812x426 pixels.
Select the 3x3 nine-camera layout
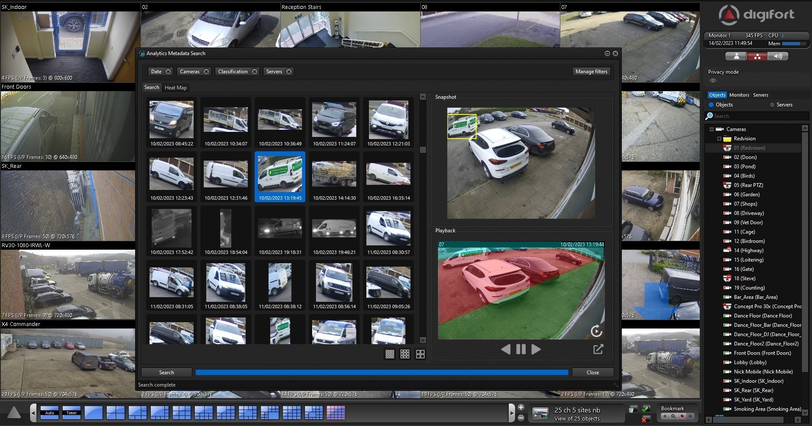[182, 412]
